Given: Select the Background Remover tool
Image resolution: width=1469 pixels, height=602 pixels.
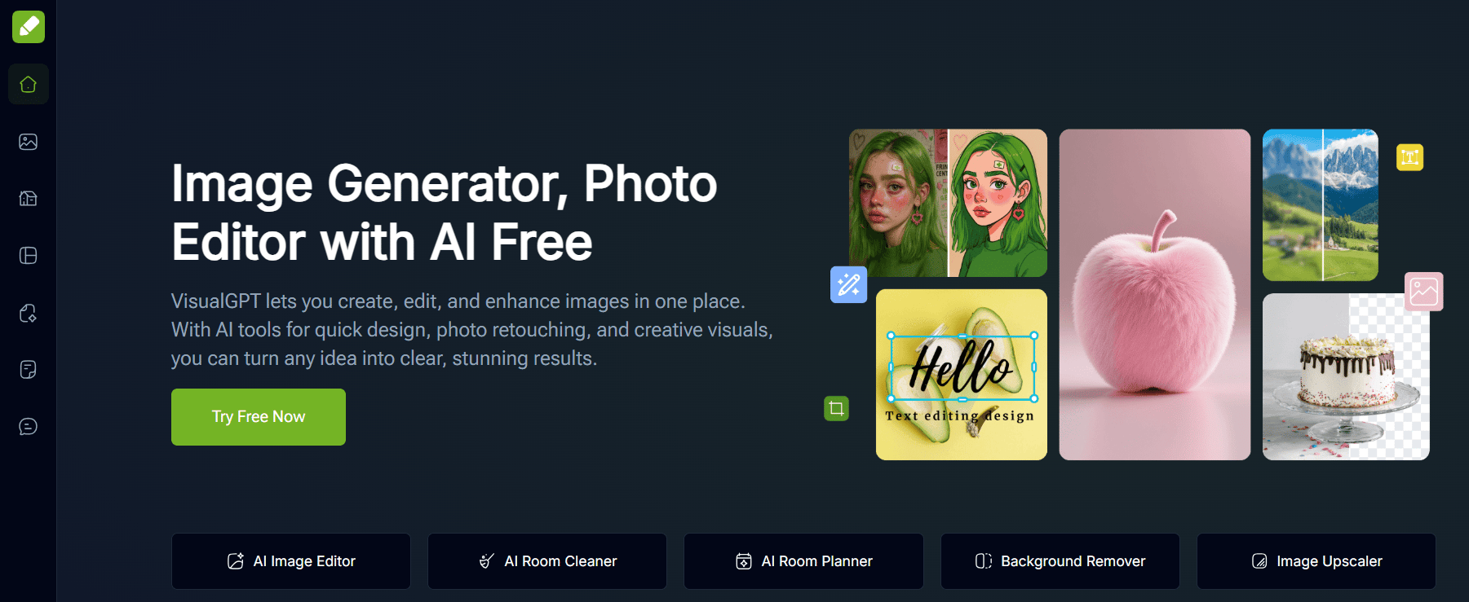Looking at the screenshot, I should coord(1060,561).
